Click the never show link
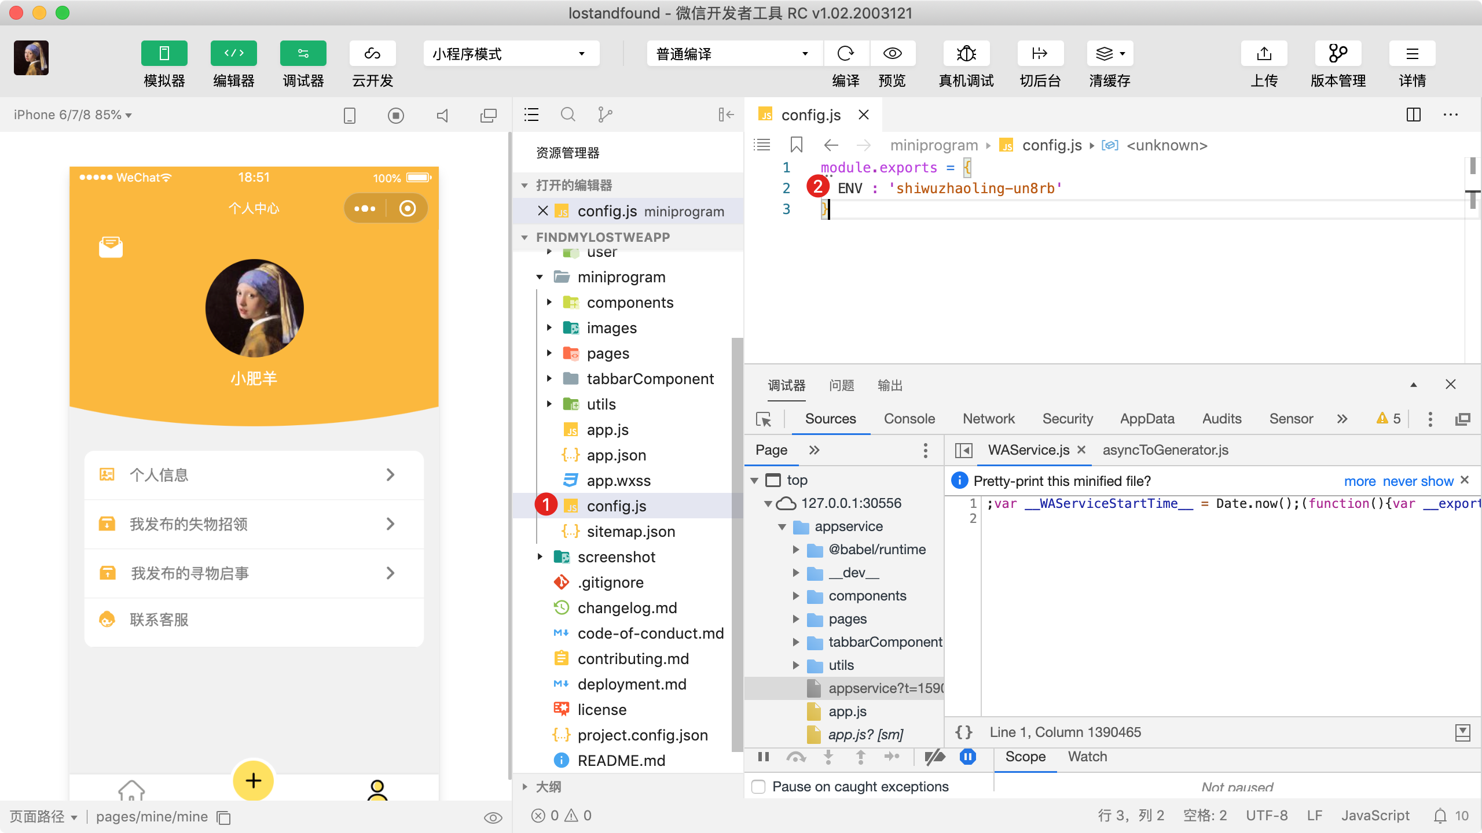Image resolution: width=1482 pixels, height=833 pixels. 1418,481
